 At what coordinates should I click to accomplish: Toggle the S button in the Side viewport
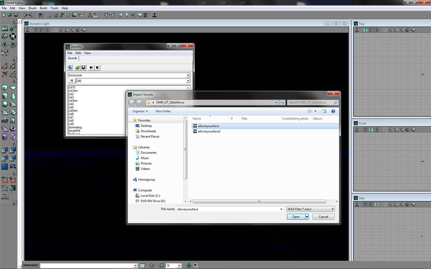377,204
